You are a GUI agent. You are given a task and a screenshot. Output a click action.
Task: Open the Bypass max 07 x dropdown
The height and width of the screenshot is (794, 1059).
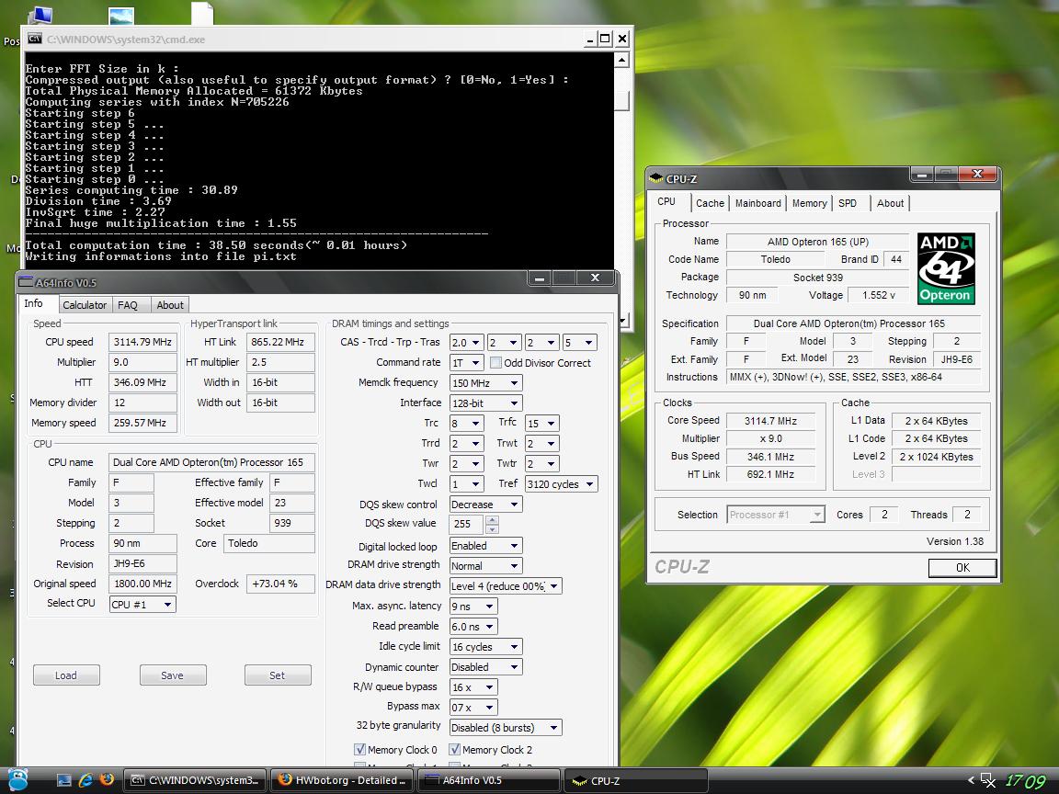point(473,708)
